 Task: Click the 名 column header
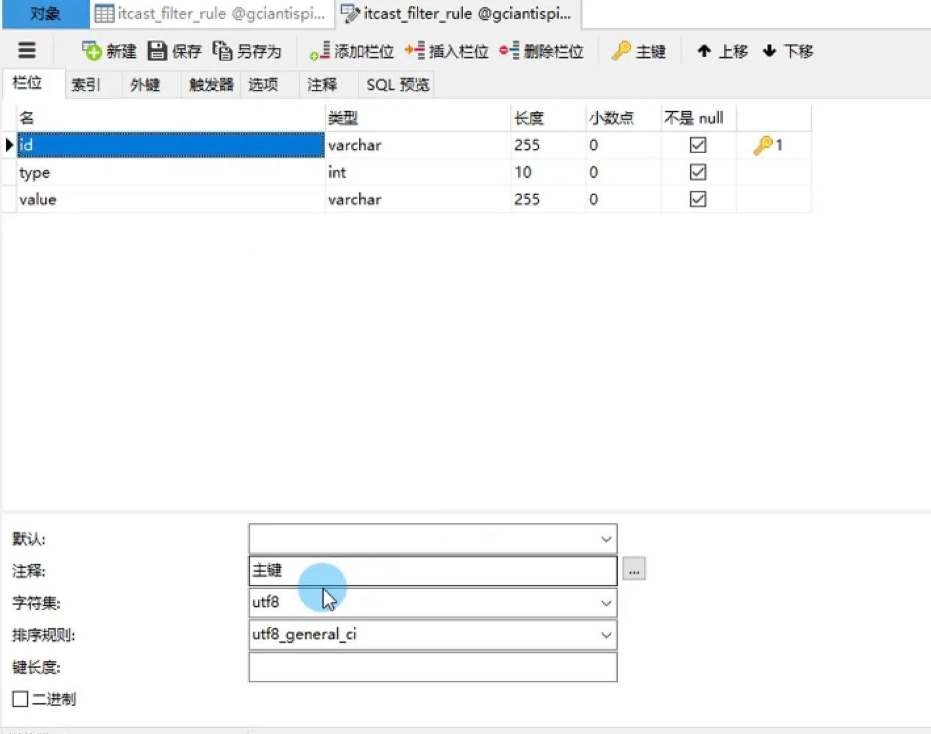click(171, 118)
